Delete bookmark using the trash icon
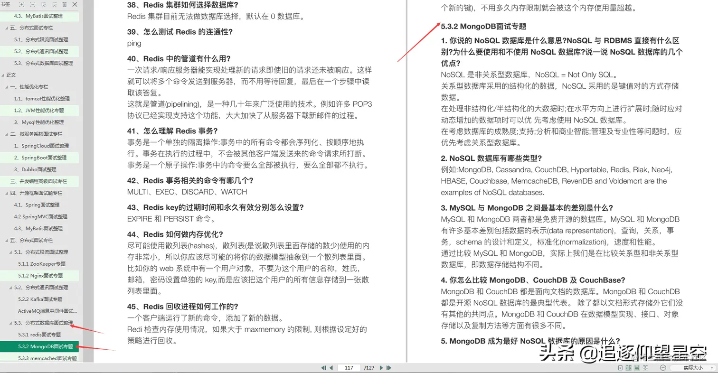718x373 pixels. 64,4
